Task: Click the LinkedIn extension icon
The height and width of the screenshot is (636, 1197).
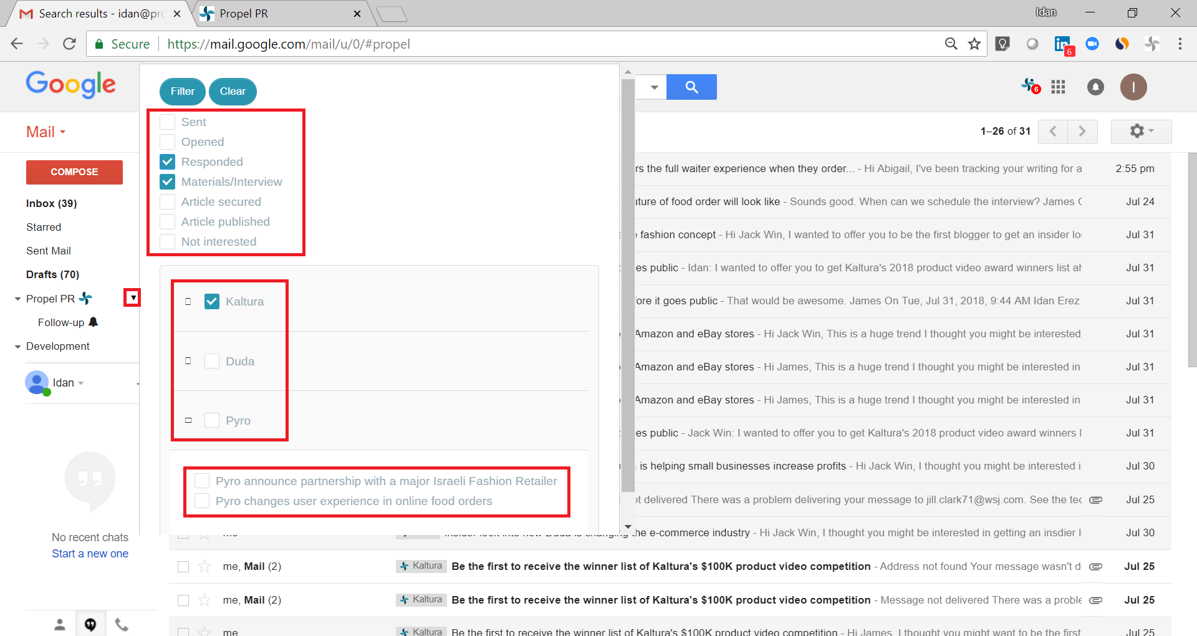Action: 1064,45
